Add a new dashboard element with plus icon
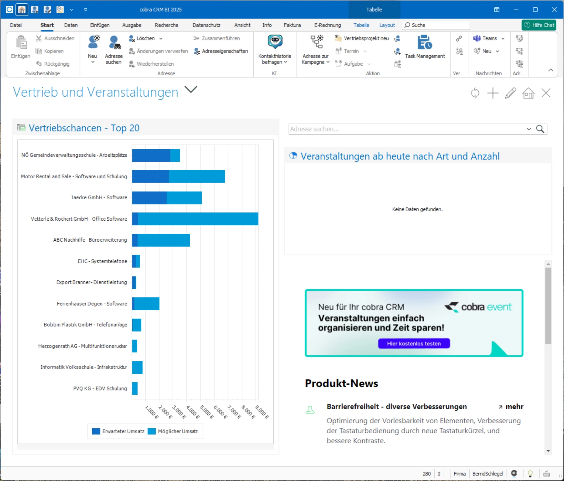The height and width of the screenshot is (481, 564). 493,93
